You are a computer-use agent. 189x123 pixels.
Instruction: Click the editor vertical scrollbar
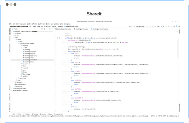178,49
